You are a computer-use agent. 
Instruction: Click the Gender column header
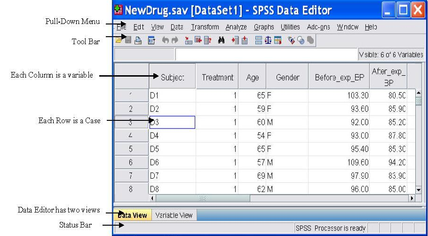coord(287,78)
